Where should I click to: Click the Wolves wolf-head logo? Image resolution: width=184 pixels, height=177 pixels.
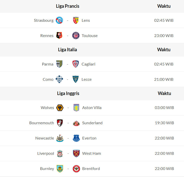click(x=60, y=108)
